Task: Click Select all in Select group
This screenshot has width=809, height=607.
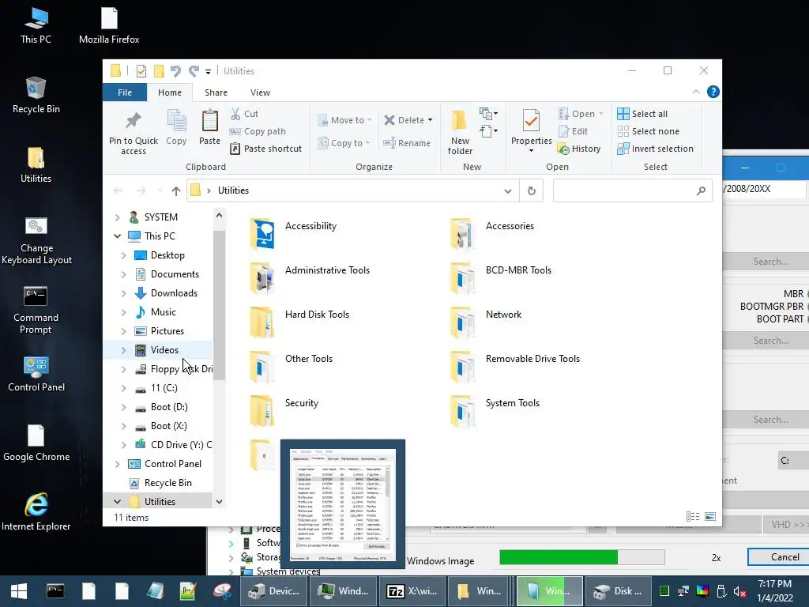Action: pos(642,114)
